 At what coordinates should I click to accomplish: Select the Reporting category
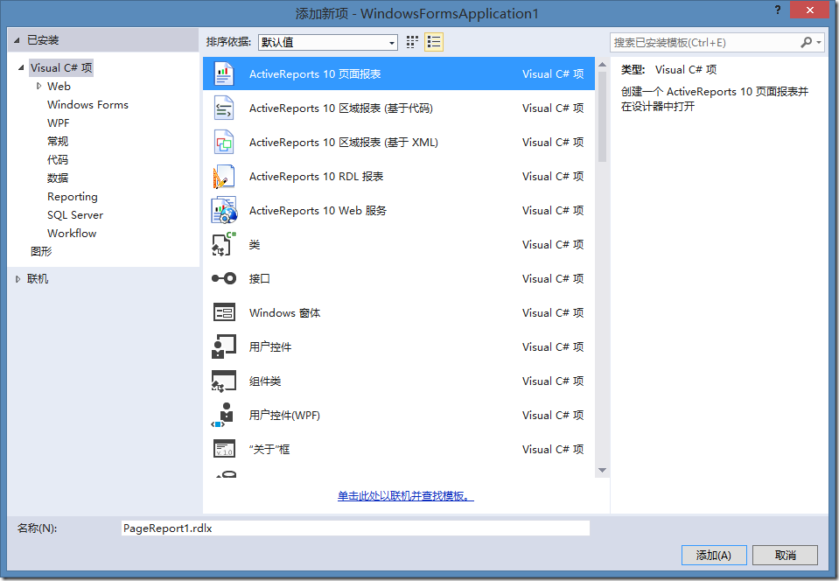tap(73, 196)
